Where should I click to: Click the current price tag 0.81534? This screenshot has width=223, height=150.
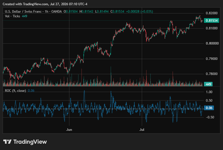pyautogui.click(x=211, y=21)
